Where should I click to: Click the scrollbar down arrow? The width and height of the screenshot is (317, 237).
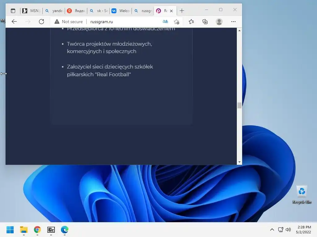239,162
